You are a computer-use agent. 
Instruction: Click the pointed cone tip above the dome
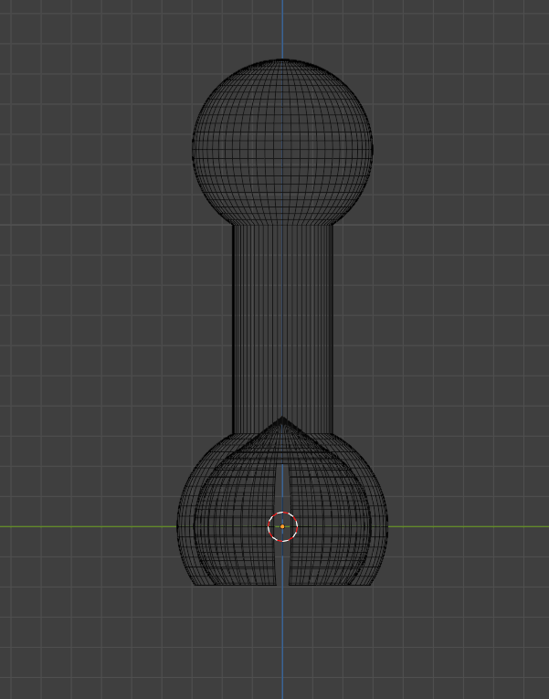point(282,419)
